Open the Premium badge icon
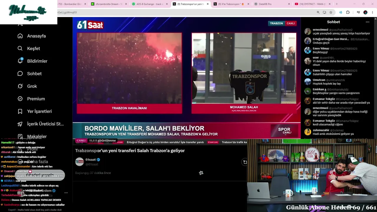The height and width of the screenshot is (212, 377). click(20, 99)
